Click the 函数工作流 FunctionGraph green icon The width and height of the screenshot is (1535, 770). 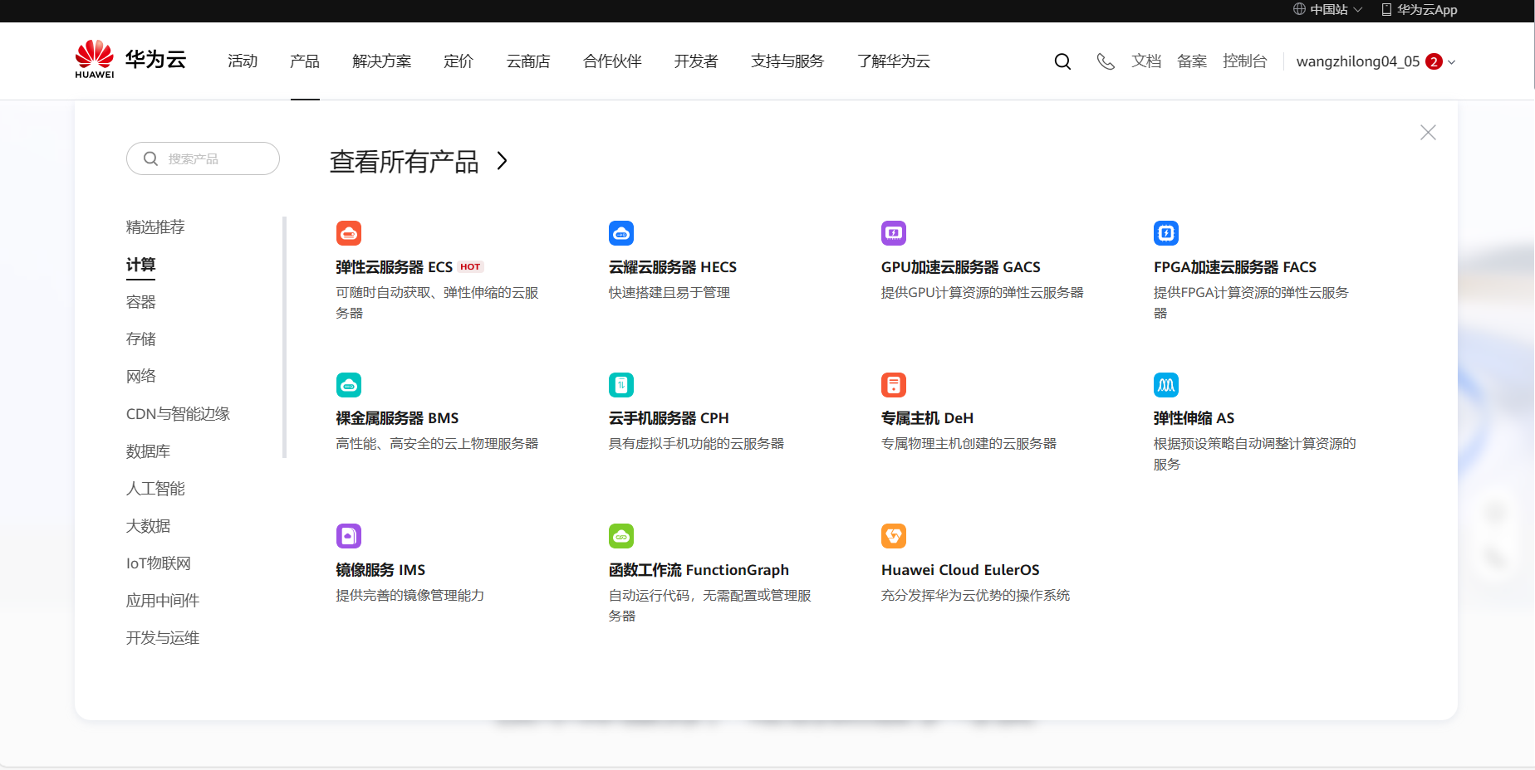pos(620,536)
